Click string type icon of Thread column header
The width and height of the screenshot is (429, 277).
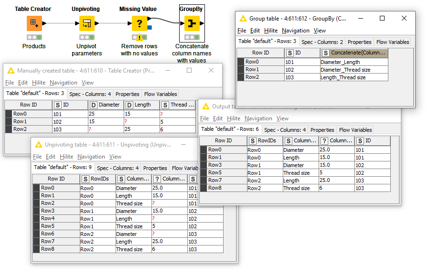[165, 105]
